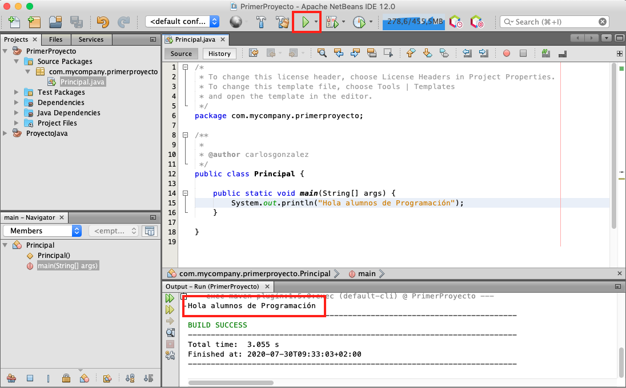Image resolution: width=626 pixels, height=388 pixels.
Task: Select Principal() constructor in Navigator
Action: [x=54, y=255]
